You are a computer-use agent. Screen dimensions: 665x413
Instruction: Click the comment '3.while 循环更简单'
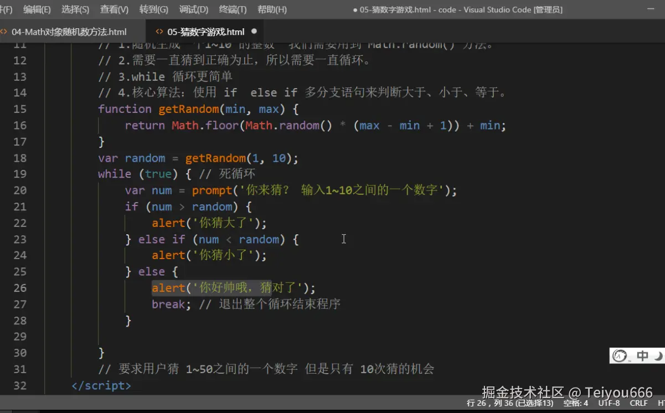165,76
